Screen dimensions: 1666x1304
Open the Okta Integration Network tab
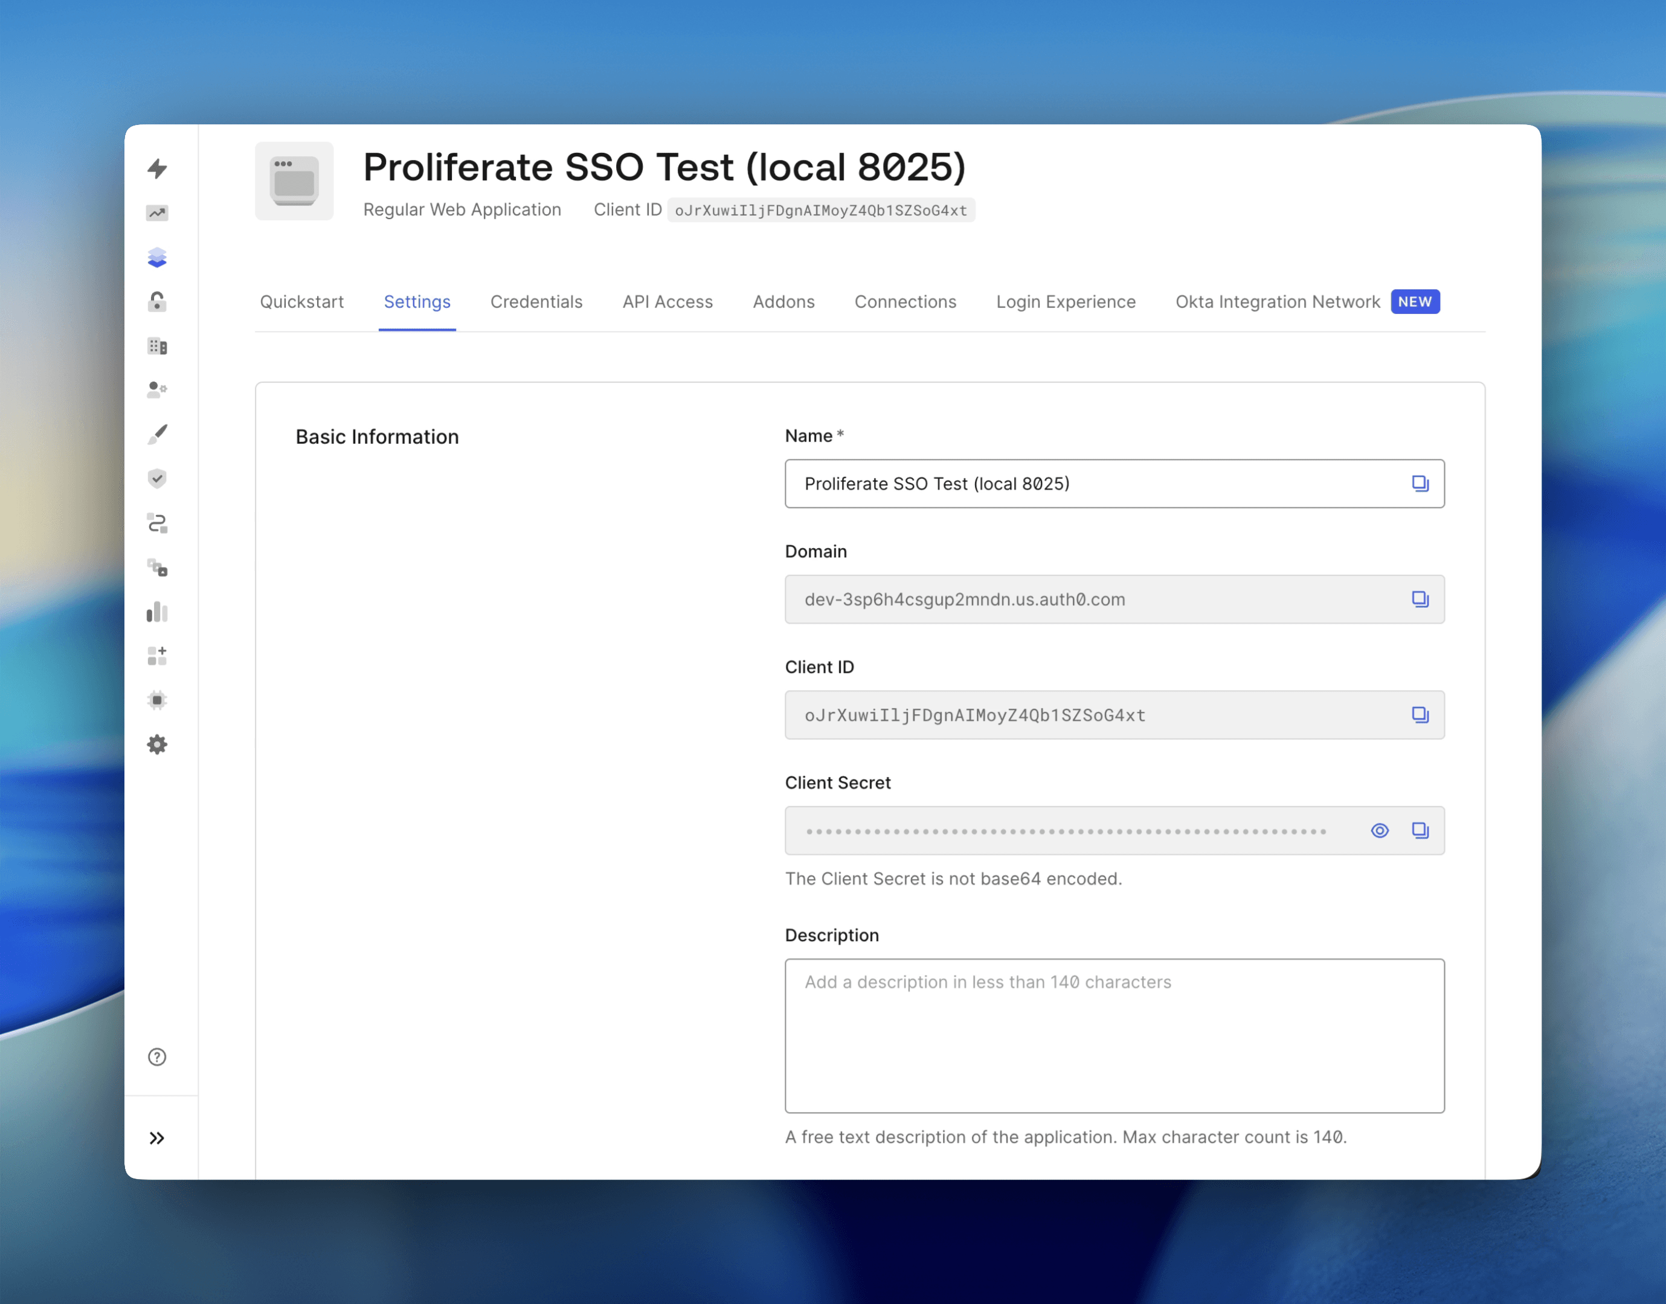(1278, 302)
